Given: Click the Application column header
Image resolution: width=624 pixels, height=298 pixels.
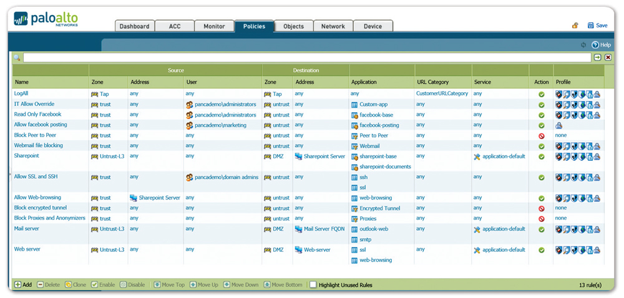Looking at the screenshot, I should pyautogui.click(x=364, y=82).
